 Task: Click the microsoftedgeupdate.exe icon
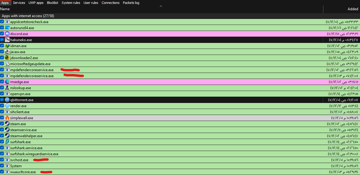(7, 64)
